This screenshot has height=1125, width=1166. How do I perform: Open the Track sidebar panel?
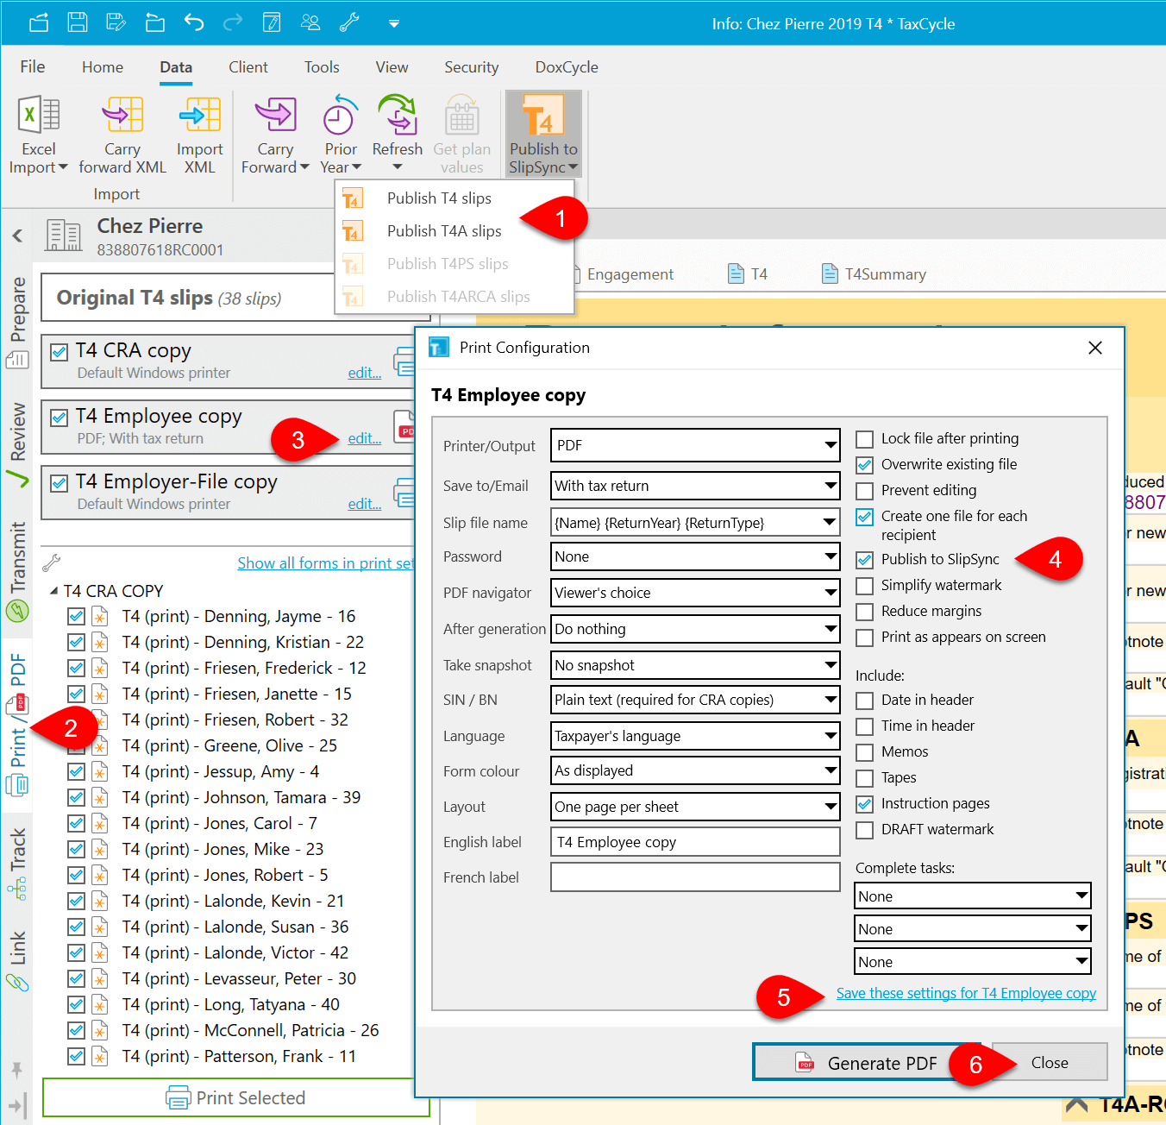pyautogui.click(x=17, y=863)
